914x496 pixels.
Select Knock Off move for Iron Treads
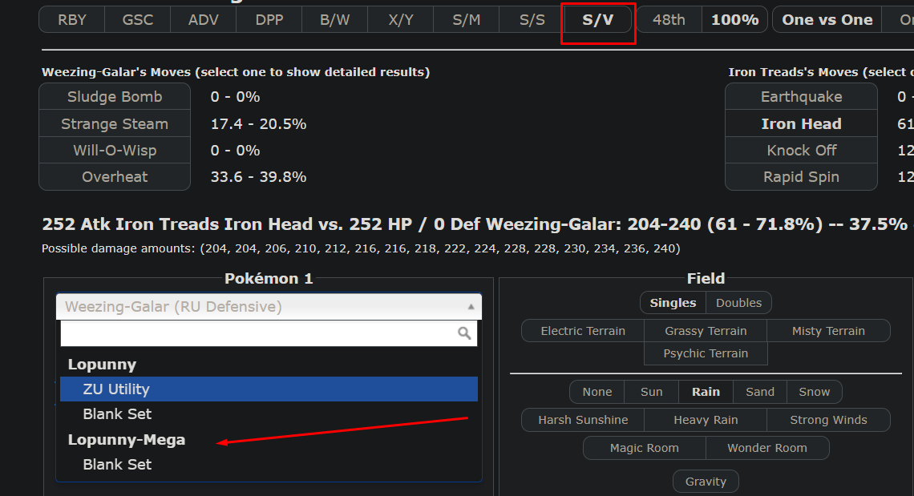pyautogui.click(x=801, y=151)
